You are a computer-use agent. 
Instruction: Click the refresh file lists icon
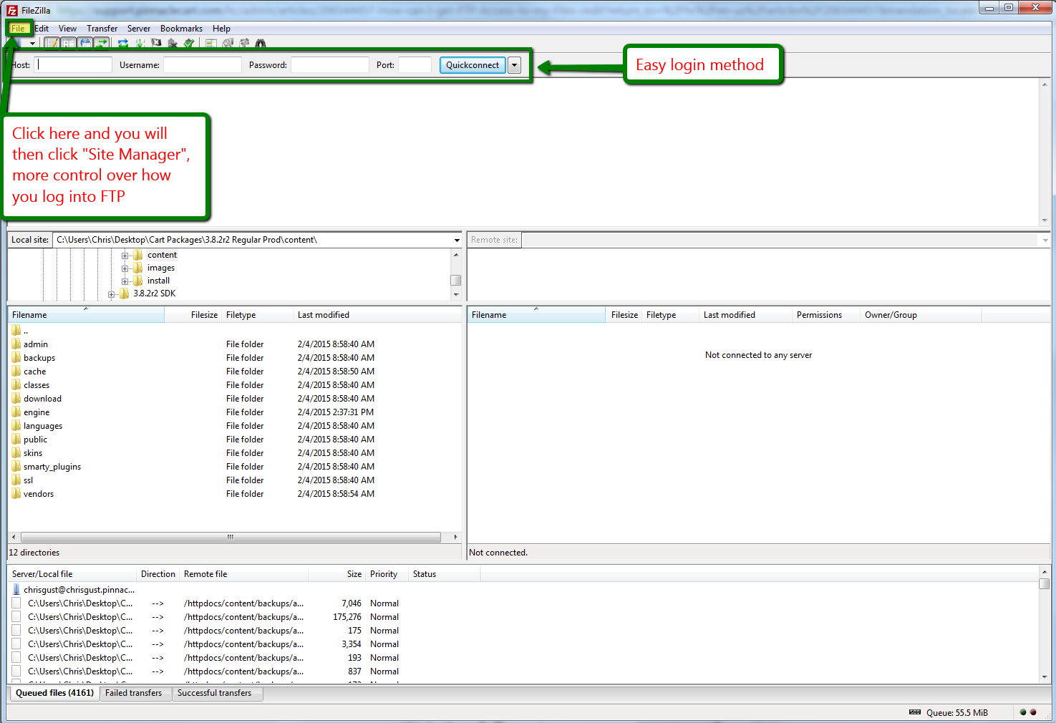click(123, 44)
